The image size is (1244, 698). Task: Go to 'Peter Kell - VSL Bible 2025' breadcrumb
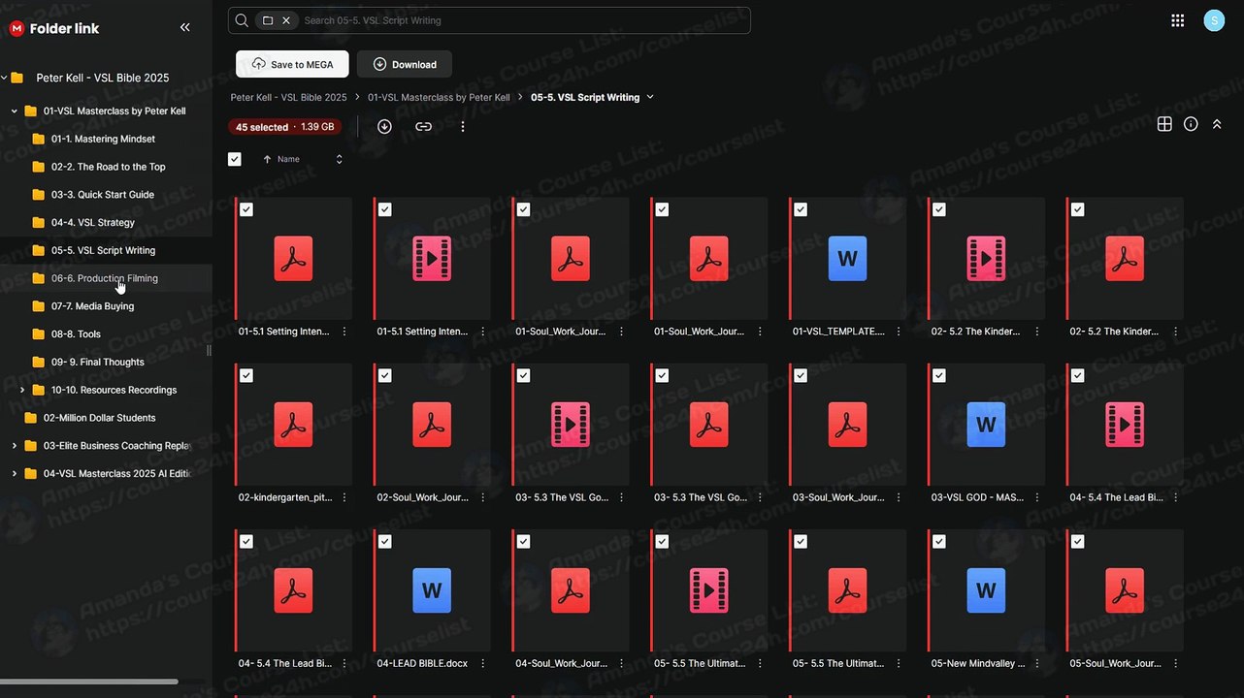[x=288, y=97]
